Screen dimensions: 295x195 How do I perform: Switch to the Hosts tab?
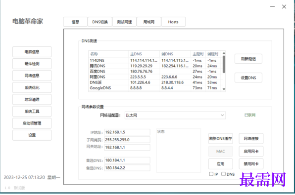click(173, 22)
